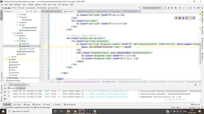
Task: Click the pause output icon in Run panel
Action: click(x=5, y=95)
